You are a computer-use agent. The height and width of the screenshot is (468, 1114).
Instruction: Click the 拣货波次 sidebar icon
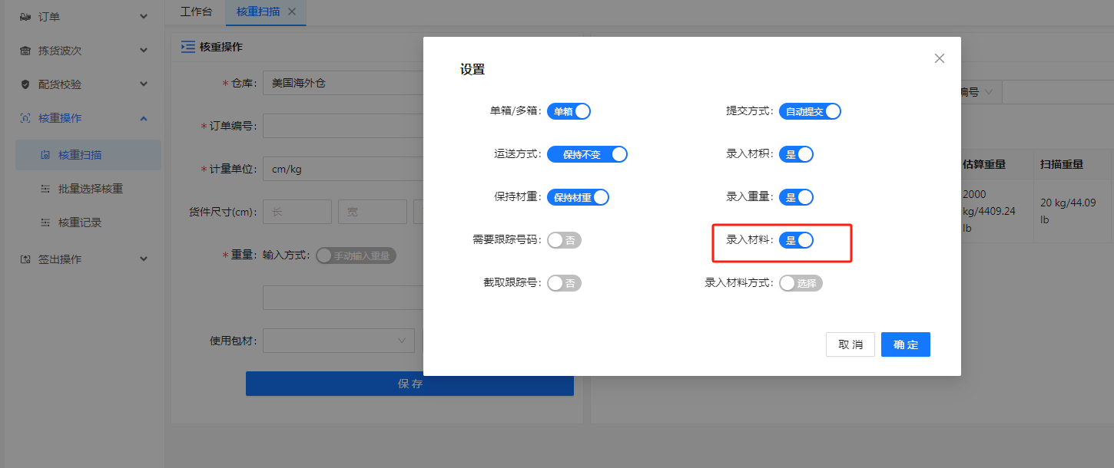pos(25,50)
